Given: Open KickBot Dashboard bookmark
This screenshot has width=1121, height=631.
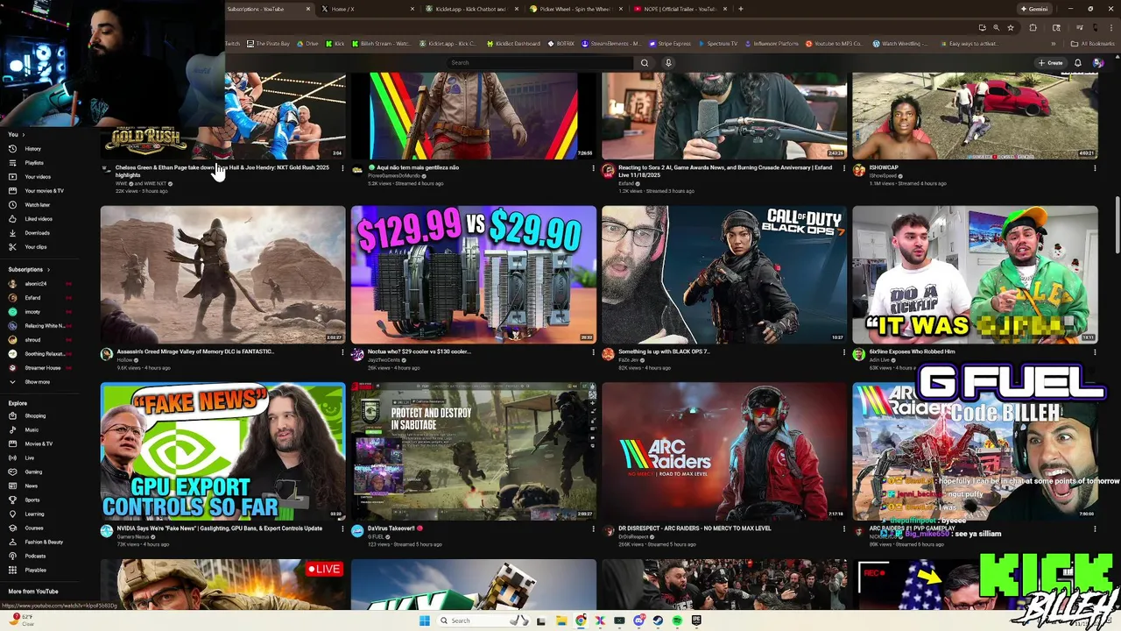Looking at the screenshot, I should pyautogui.click(x=513, y=43).
